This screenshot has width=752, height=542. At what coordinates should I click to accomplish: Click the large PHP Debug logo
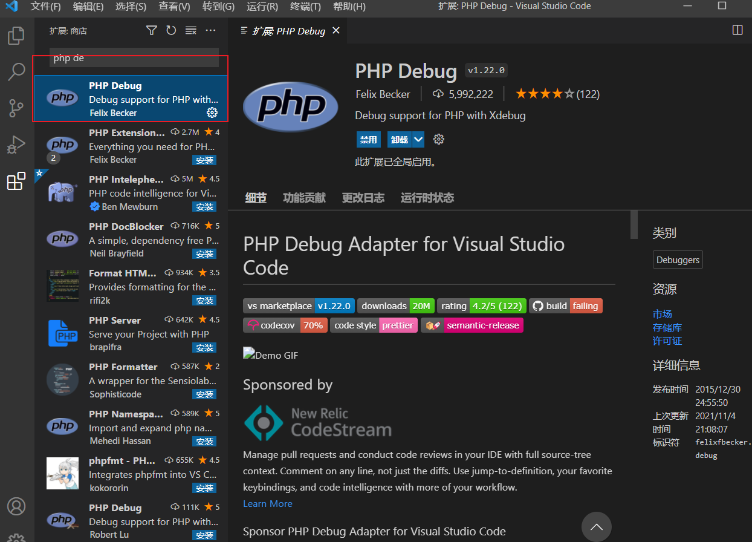(x=291, y=107)
